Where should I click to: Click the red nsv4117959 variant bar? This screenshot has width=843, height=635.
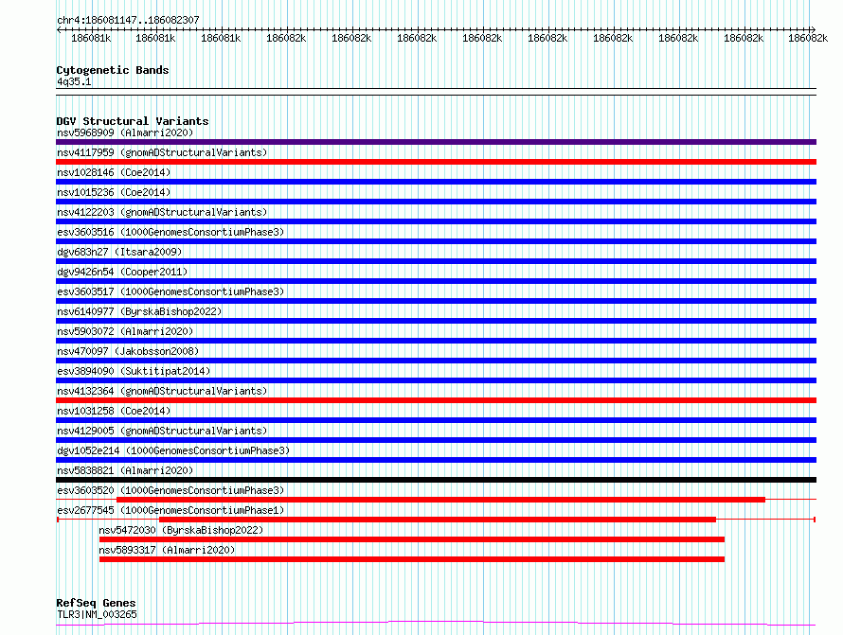pyautogui.click(x=436, y=162)
